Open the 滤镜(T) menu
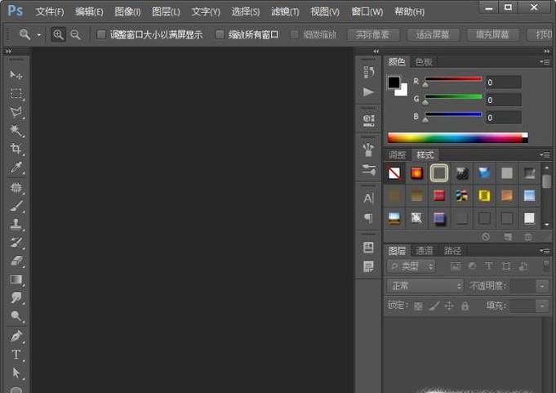This screenshot has height=393, width=556. click(285, 11)
